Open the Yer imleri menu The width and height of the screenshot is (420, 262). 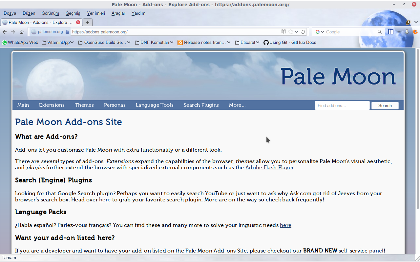point(96,13)
